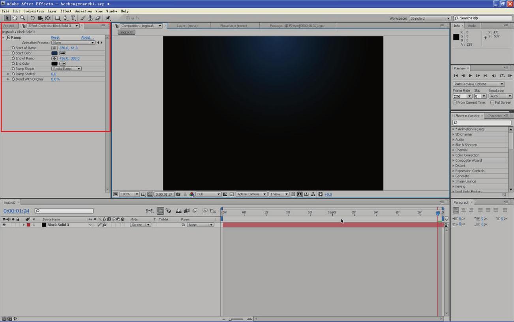
Task: Open the Ramp Shape dropdown
Action: tap(66, 69)
